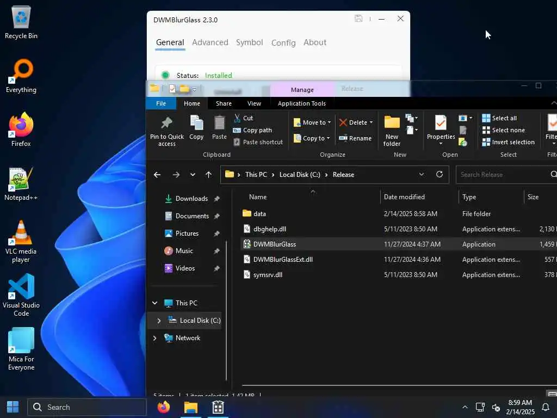
Task: Select Downloads in navigation pane
Action: coord(191,199)
